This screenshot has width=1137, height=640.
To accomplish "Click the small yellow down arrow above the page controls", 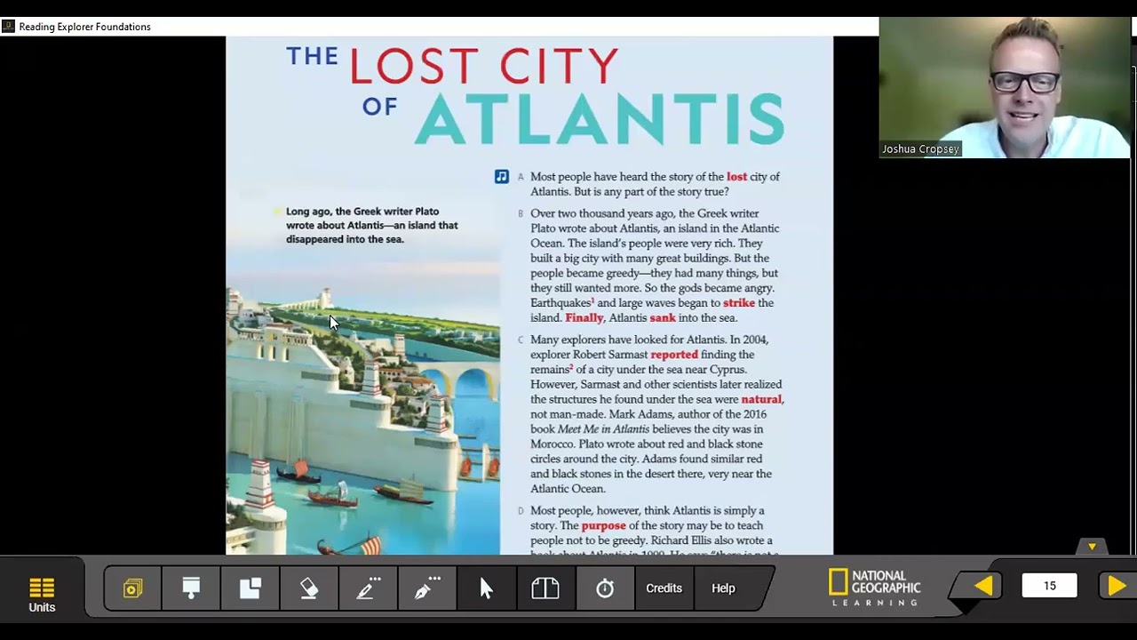I will [1092, 547].
